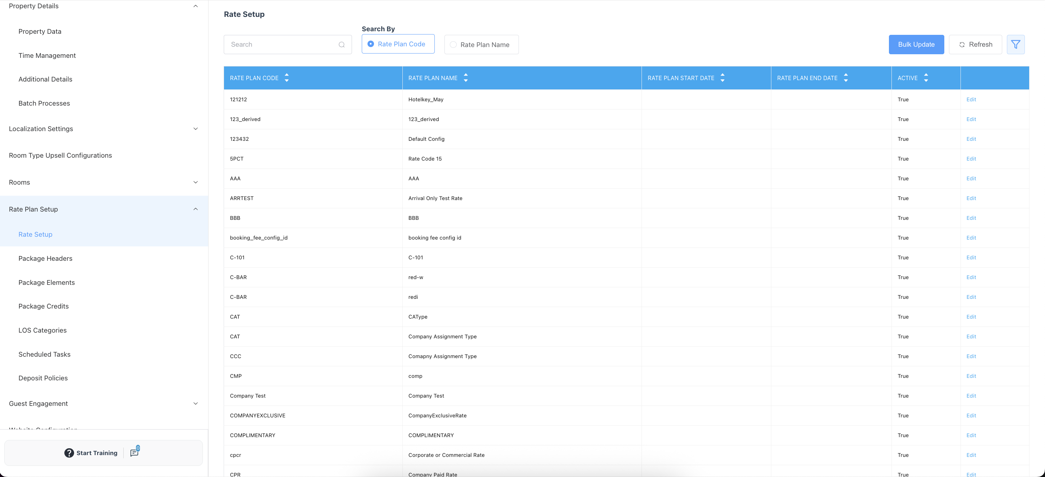
Task: Edit the C-101 rate plan row
Action: 971,258
